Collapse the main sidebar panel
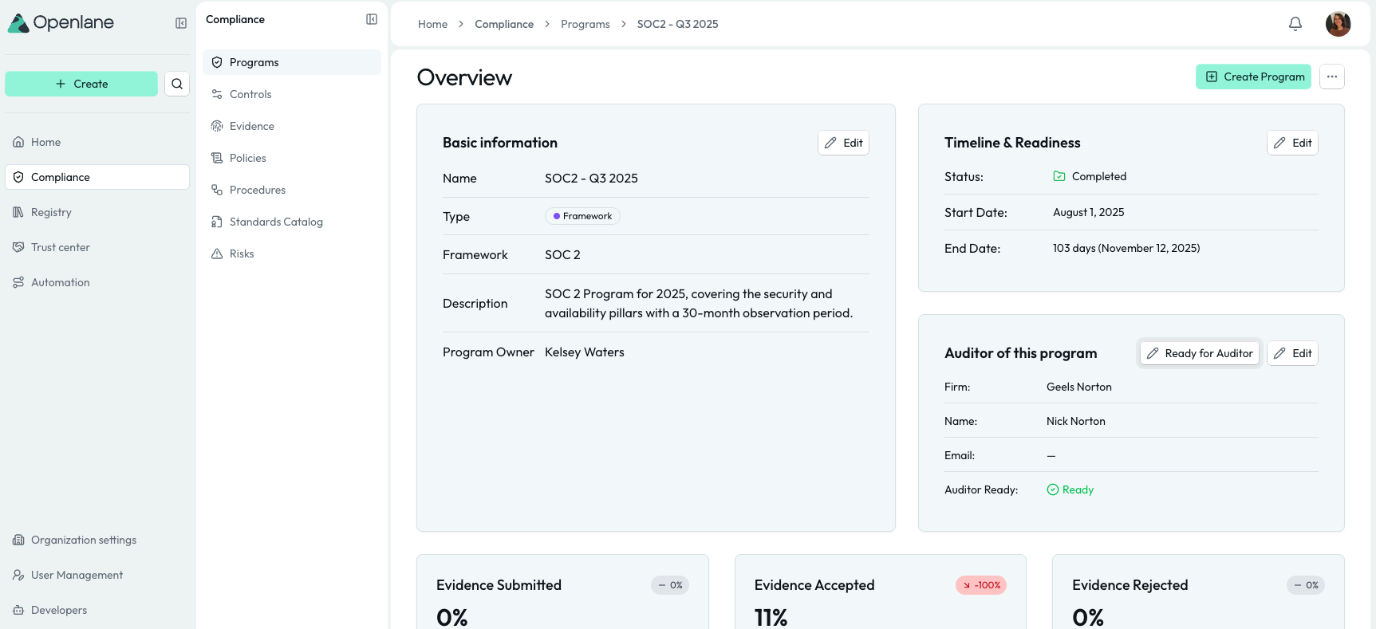Screen dimensions: 1376x629 pyautogui.click(x=181, y=23)
